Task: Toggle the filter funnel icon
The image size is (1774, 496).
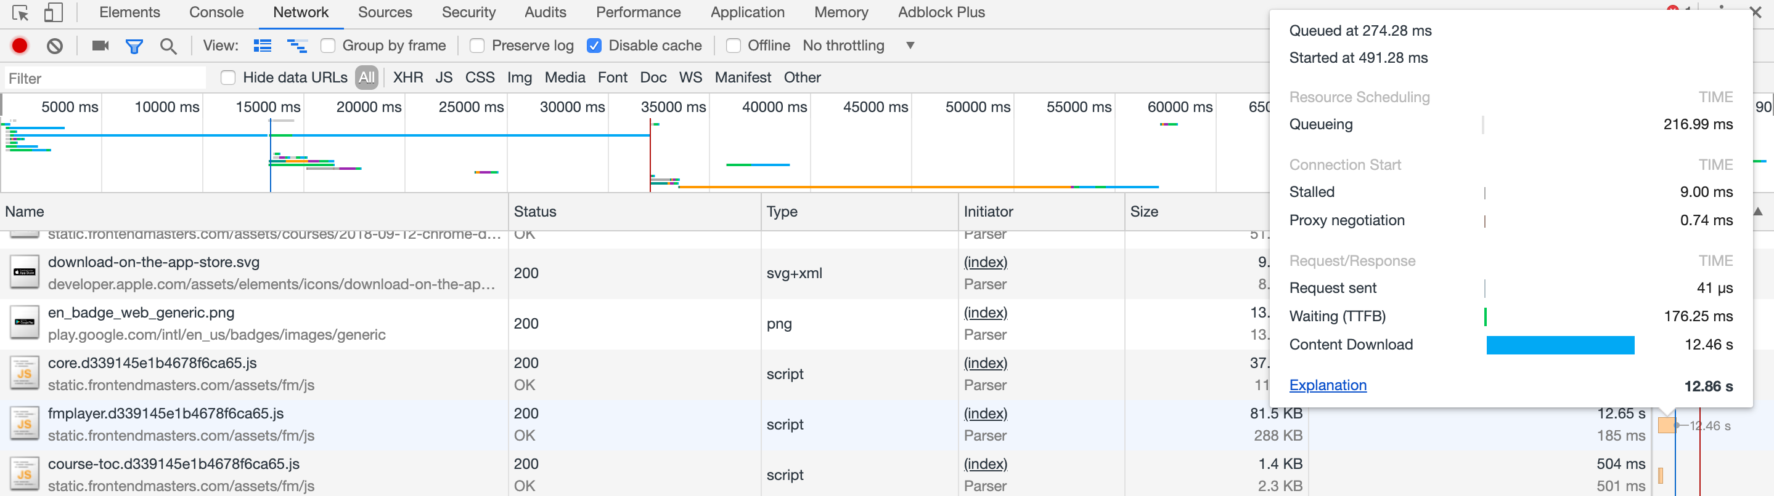Action: click(x=134, y=46)
